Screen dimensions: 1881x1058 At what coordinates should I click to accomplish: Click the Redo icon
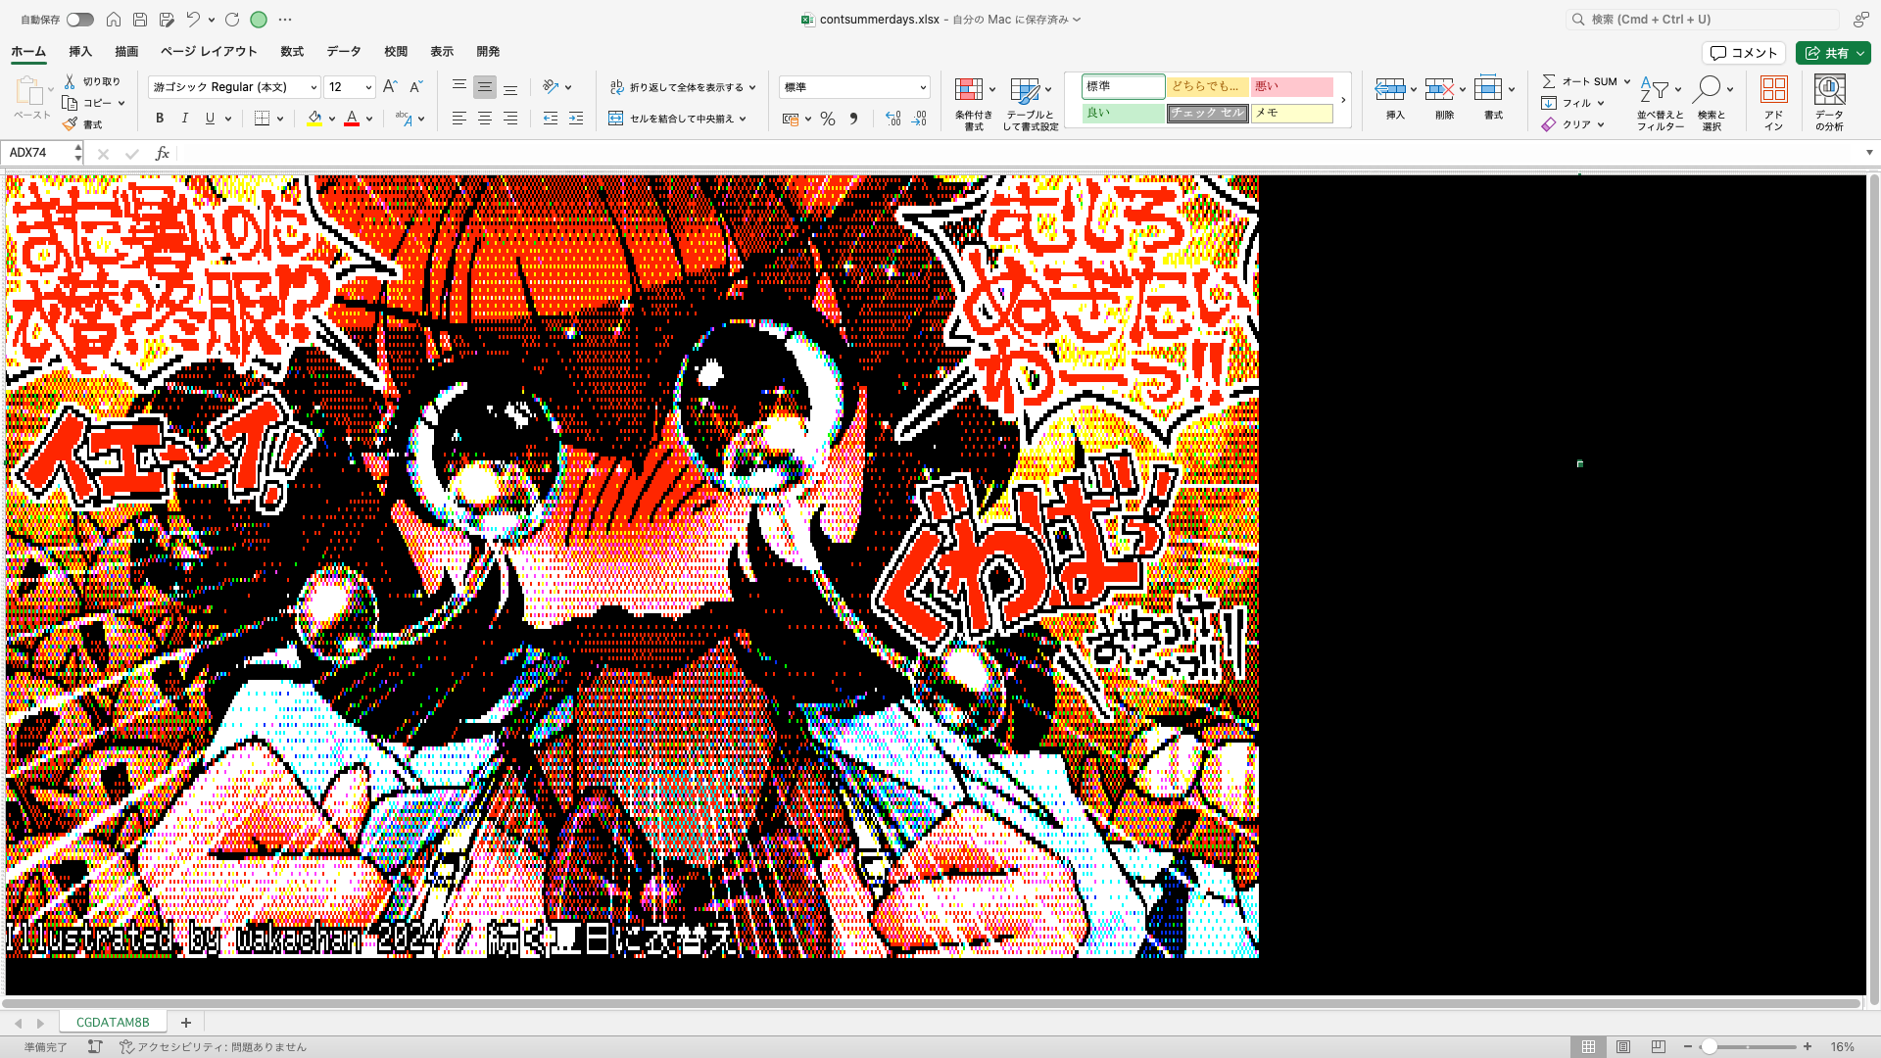[x=232, y=20]
